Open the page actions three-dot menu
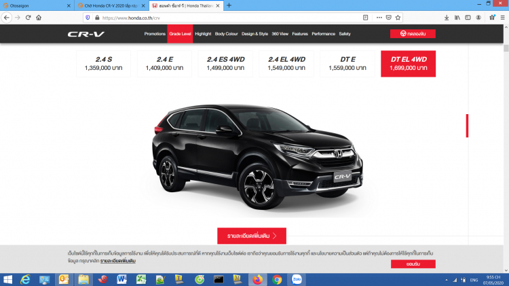509x286 pixels. tap(379, 18)
